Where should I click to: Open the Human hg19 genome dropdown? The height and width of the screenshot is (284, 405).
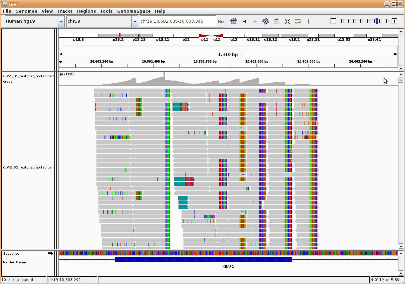tap(61, 21)
